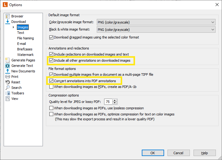Uncheck Convert annotations into PDF annotations

point(51,81)
